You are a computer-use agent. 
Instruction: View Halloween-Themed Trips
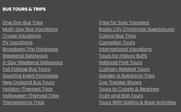[31, 96]
